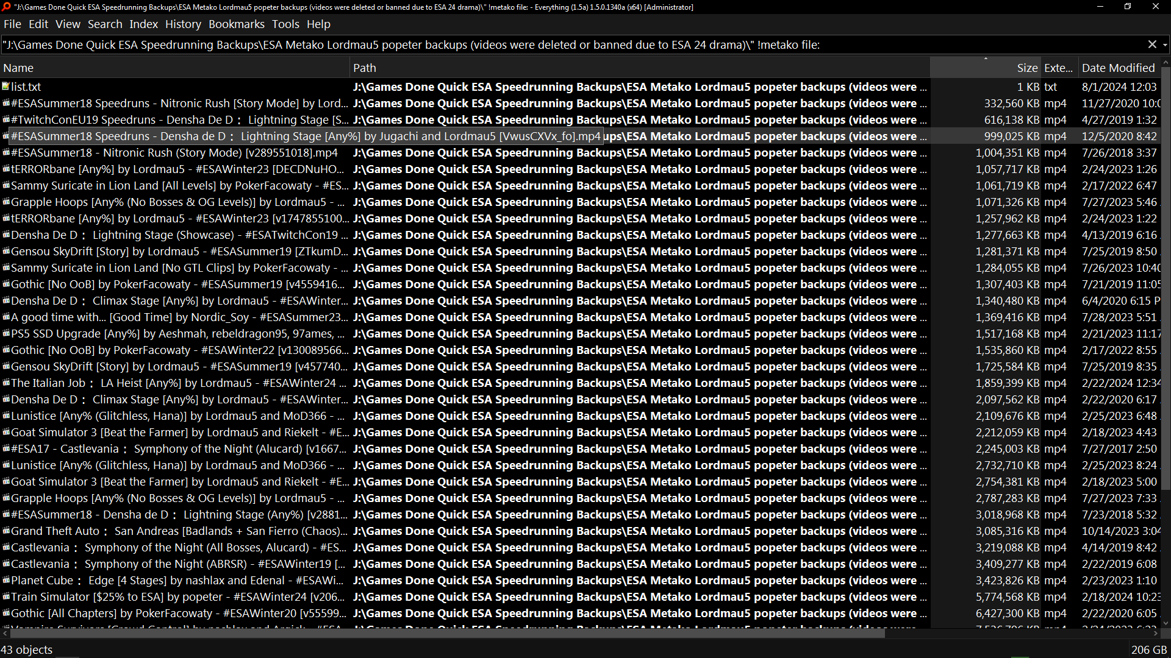Sort by the Extension column header
Screen dimensions: 1171x658
(x=1059, y=68)
